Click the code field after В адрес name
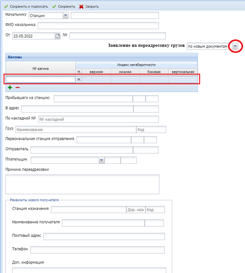The height and width of the screenshot is (273, 245). (x=146, y=109)
